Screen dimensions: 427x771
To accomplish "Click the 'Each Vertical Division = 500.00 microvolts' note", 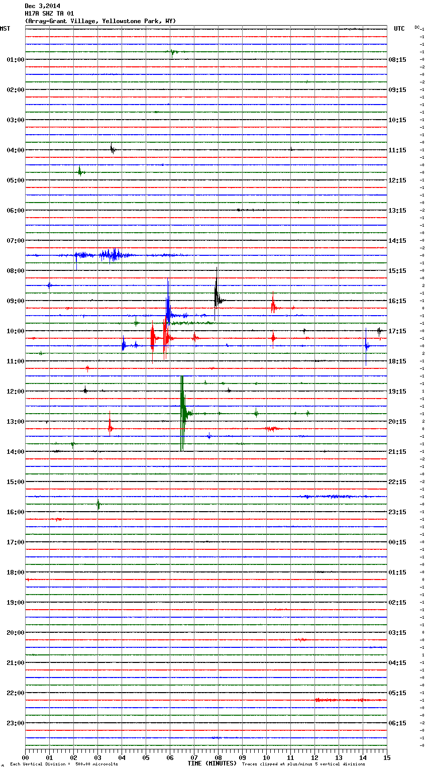I will (64, 764).
